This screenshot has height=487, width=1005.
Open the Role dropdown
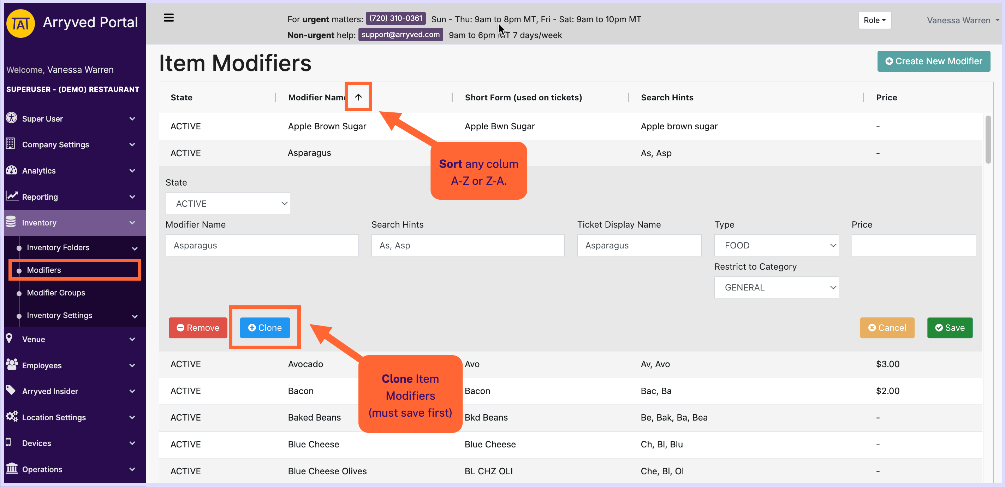pos(874,20)
